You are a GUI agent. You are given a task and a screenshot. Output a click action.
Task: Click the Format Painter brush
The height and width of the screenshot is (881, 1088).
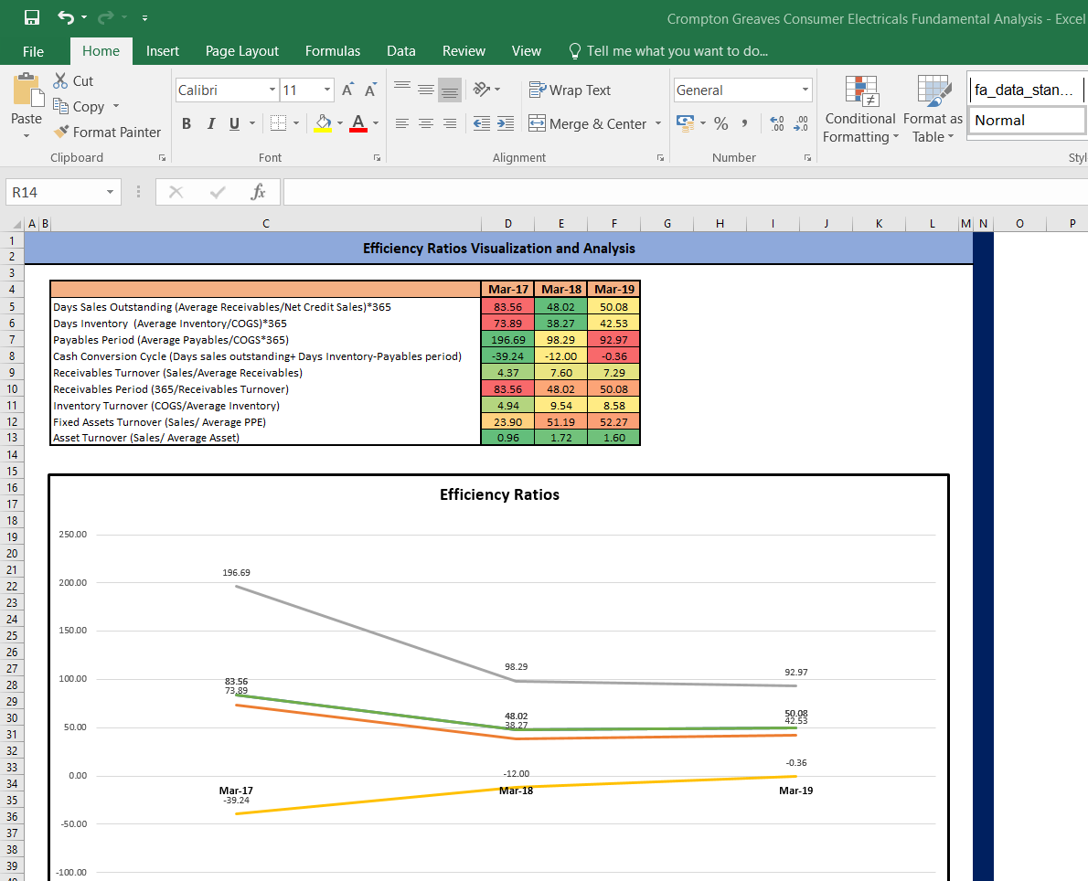[61, 131]
